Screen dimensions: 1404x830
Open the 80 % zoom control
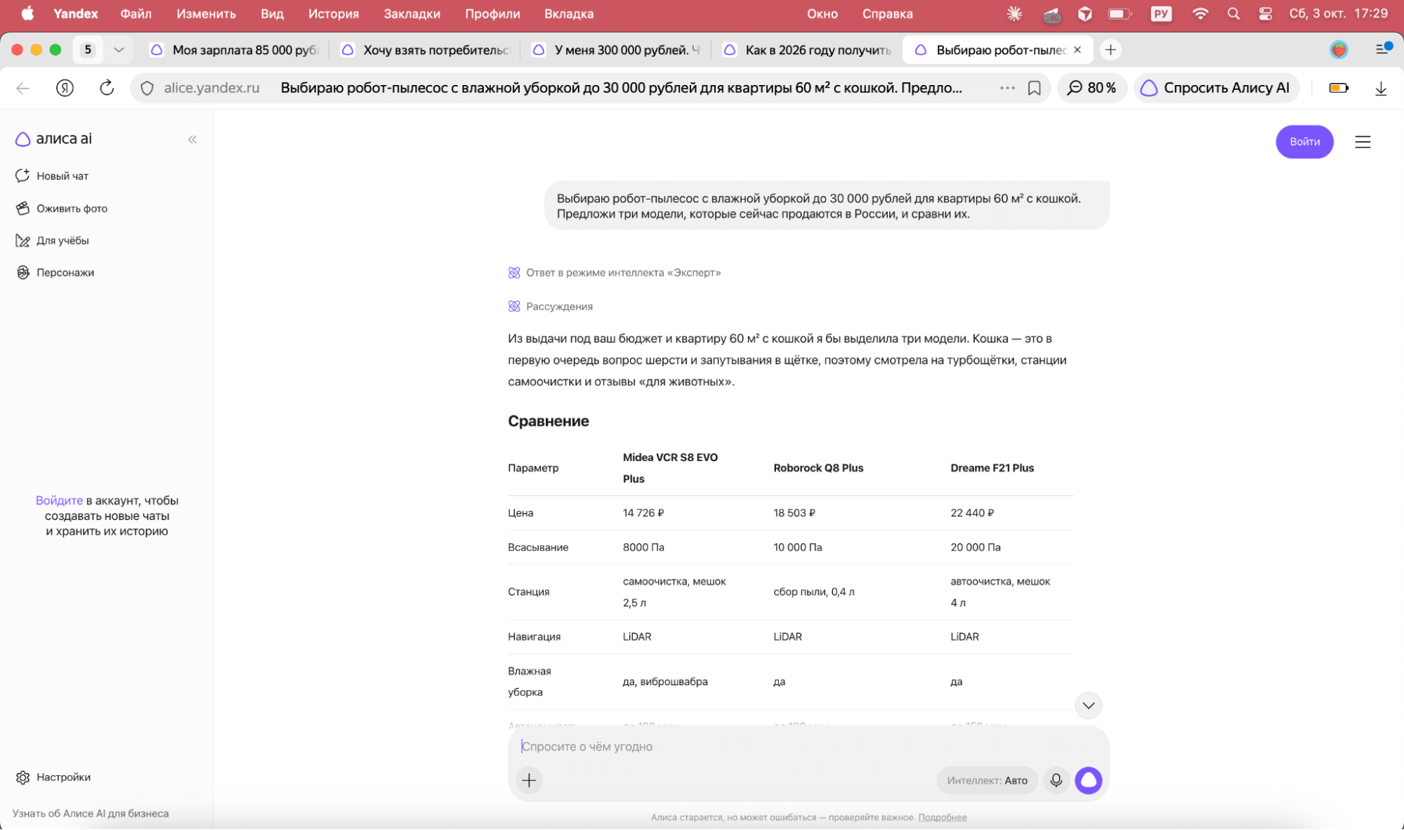pyautogui.click(x=1091, y=88)
